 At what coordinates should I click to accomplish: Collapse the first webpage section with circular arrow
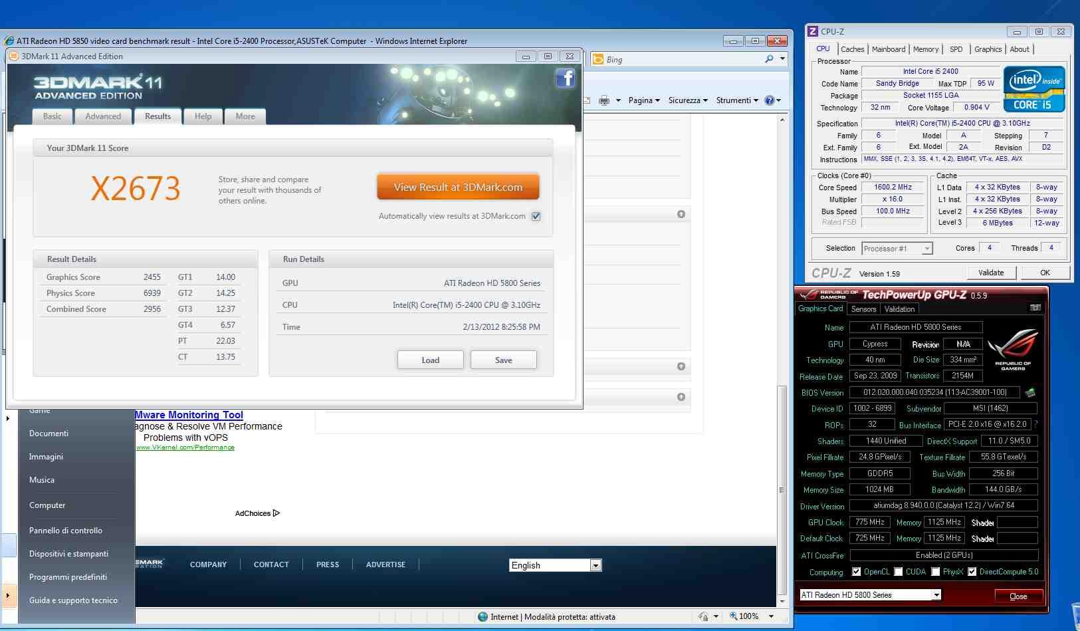(681, 214)
